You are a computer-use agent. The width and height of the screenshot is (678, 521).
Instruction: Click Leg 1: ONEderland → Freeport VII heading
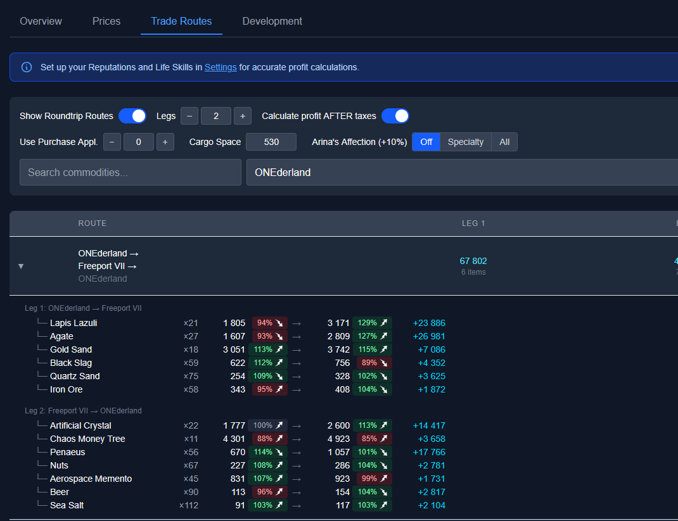coord(83,308)
